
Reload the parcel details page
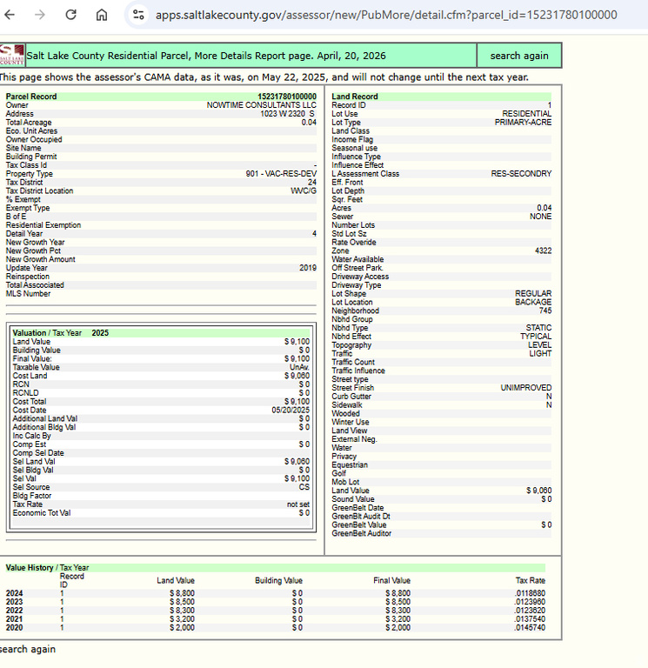point(70,15)
